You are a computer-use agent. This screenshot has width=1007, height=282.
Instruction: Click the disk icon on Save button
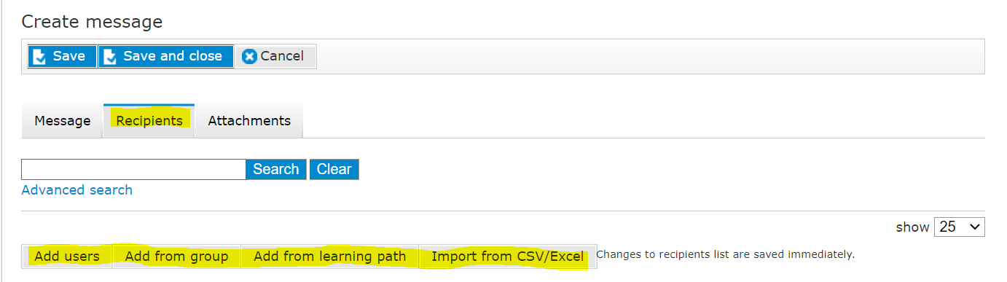(40, 57)
